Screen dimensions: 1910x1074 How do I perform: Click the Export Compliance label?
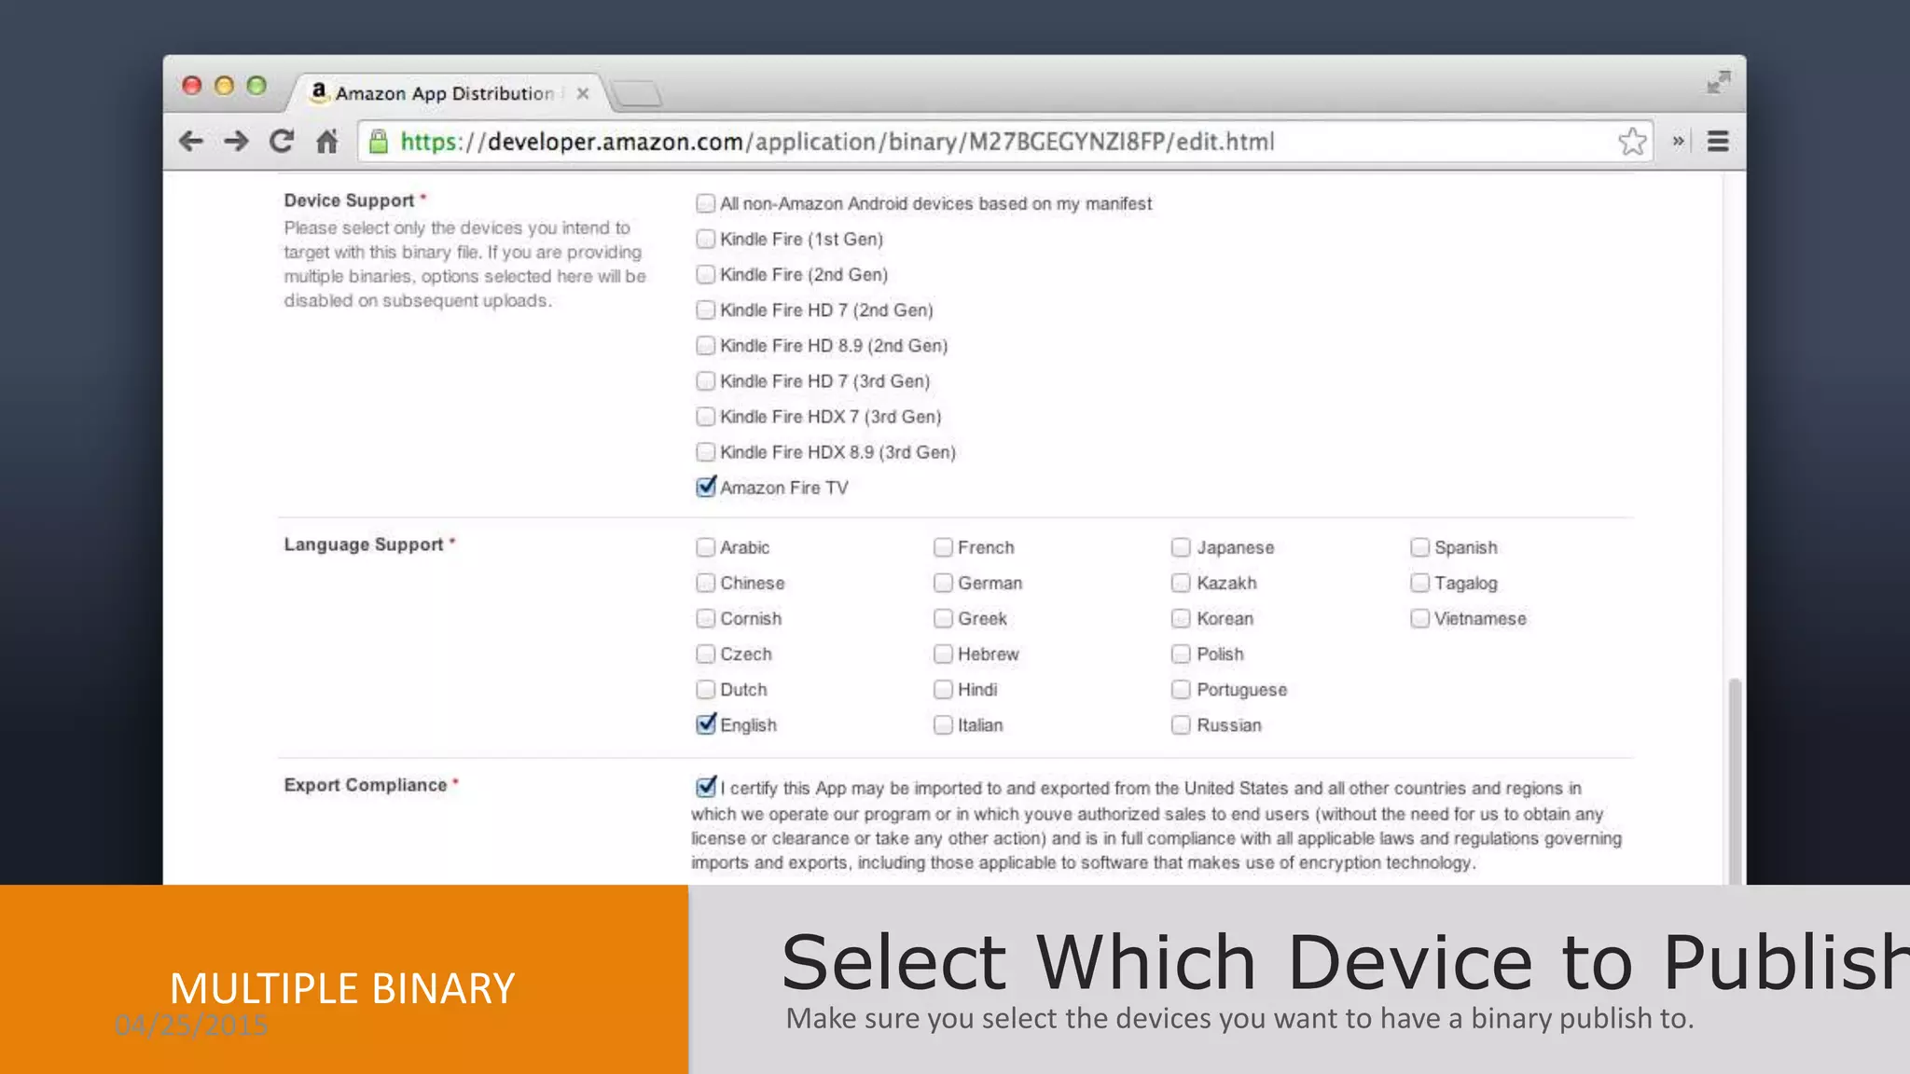click(x=366, y=785)
